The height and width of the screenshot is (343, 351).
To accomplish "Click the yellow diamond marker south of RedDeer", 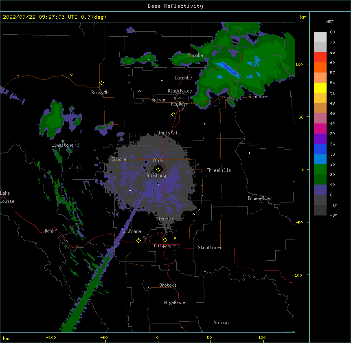I will (x=173, y=114).
